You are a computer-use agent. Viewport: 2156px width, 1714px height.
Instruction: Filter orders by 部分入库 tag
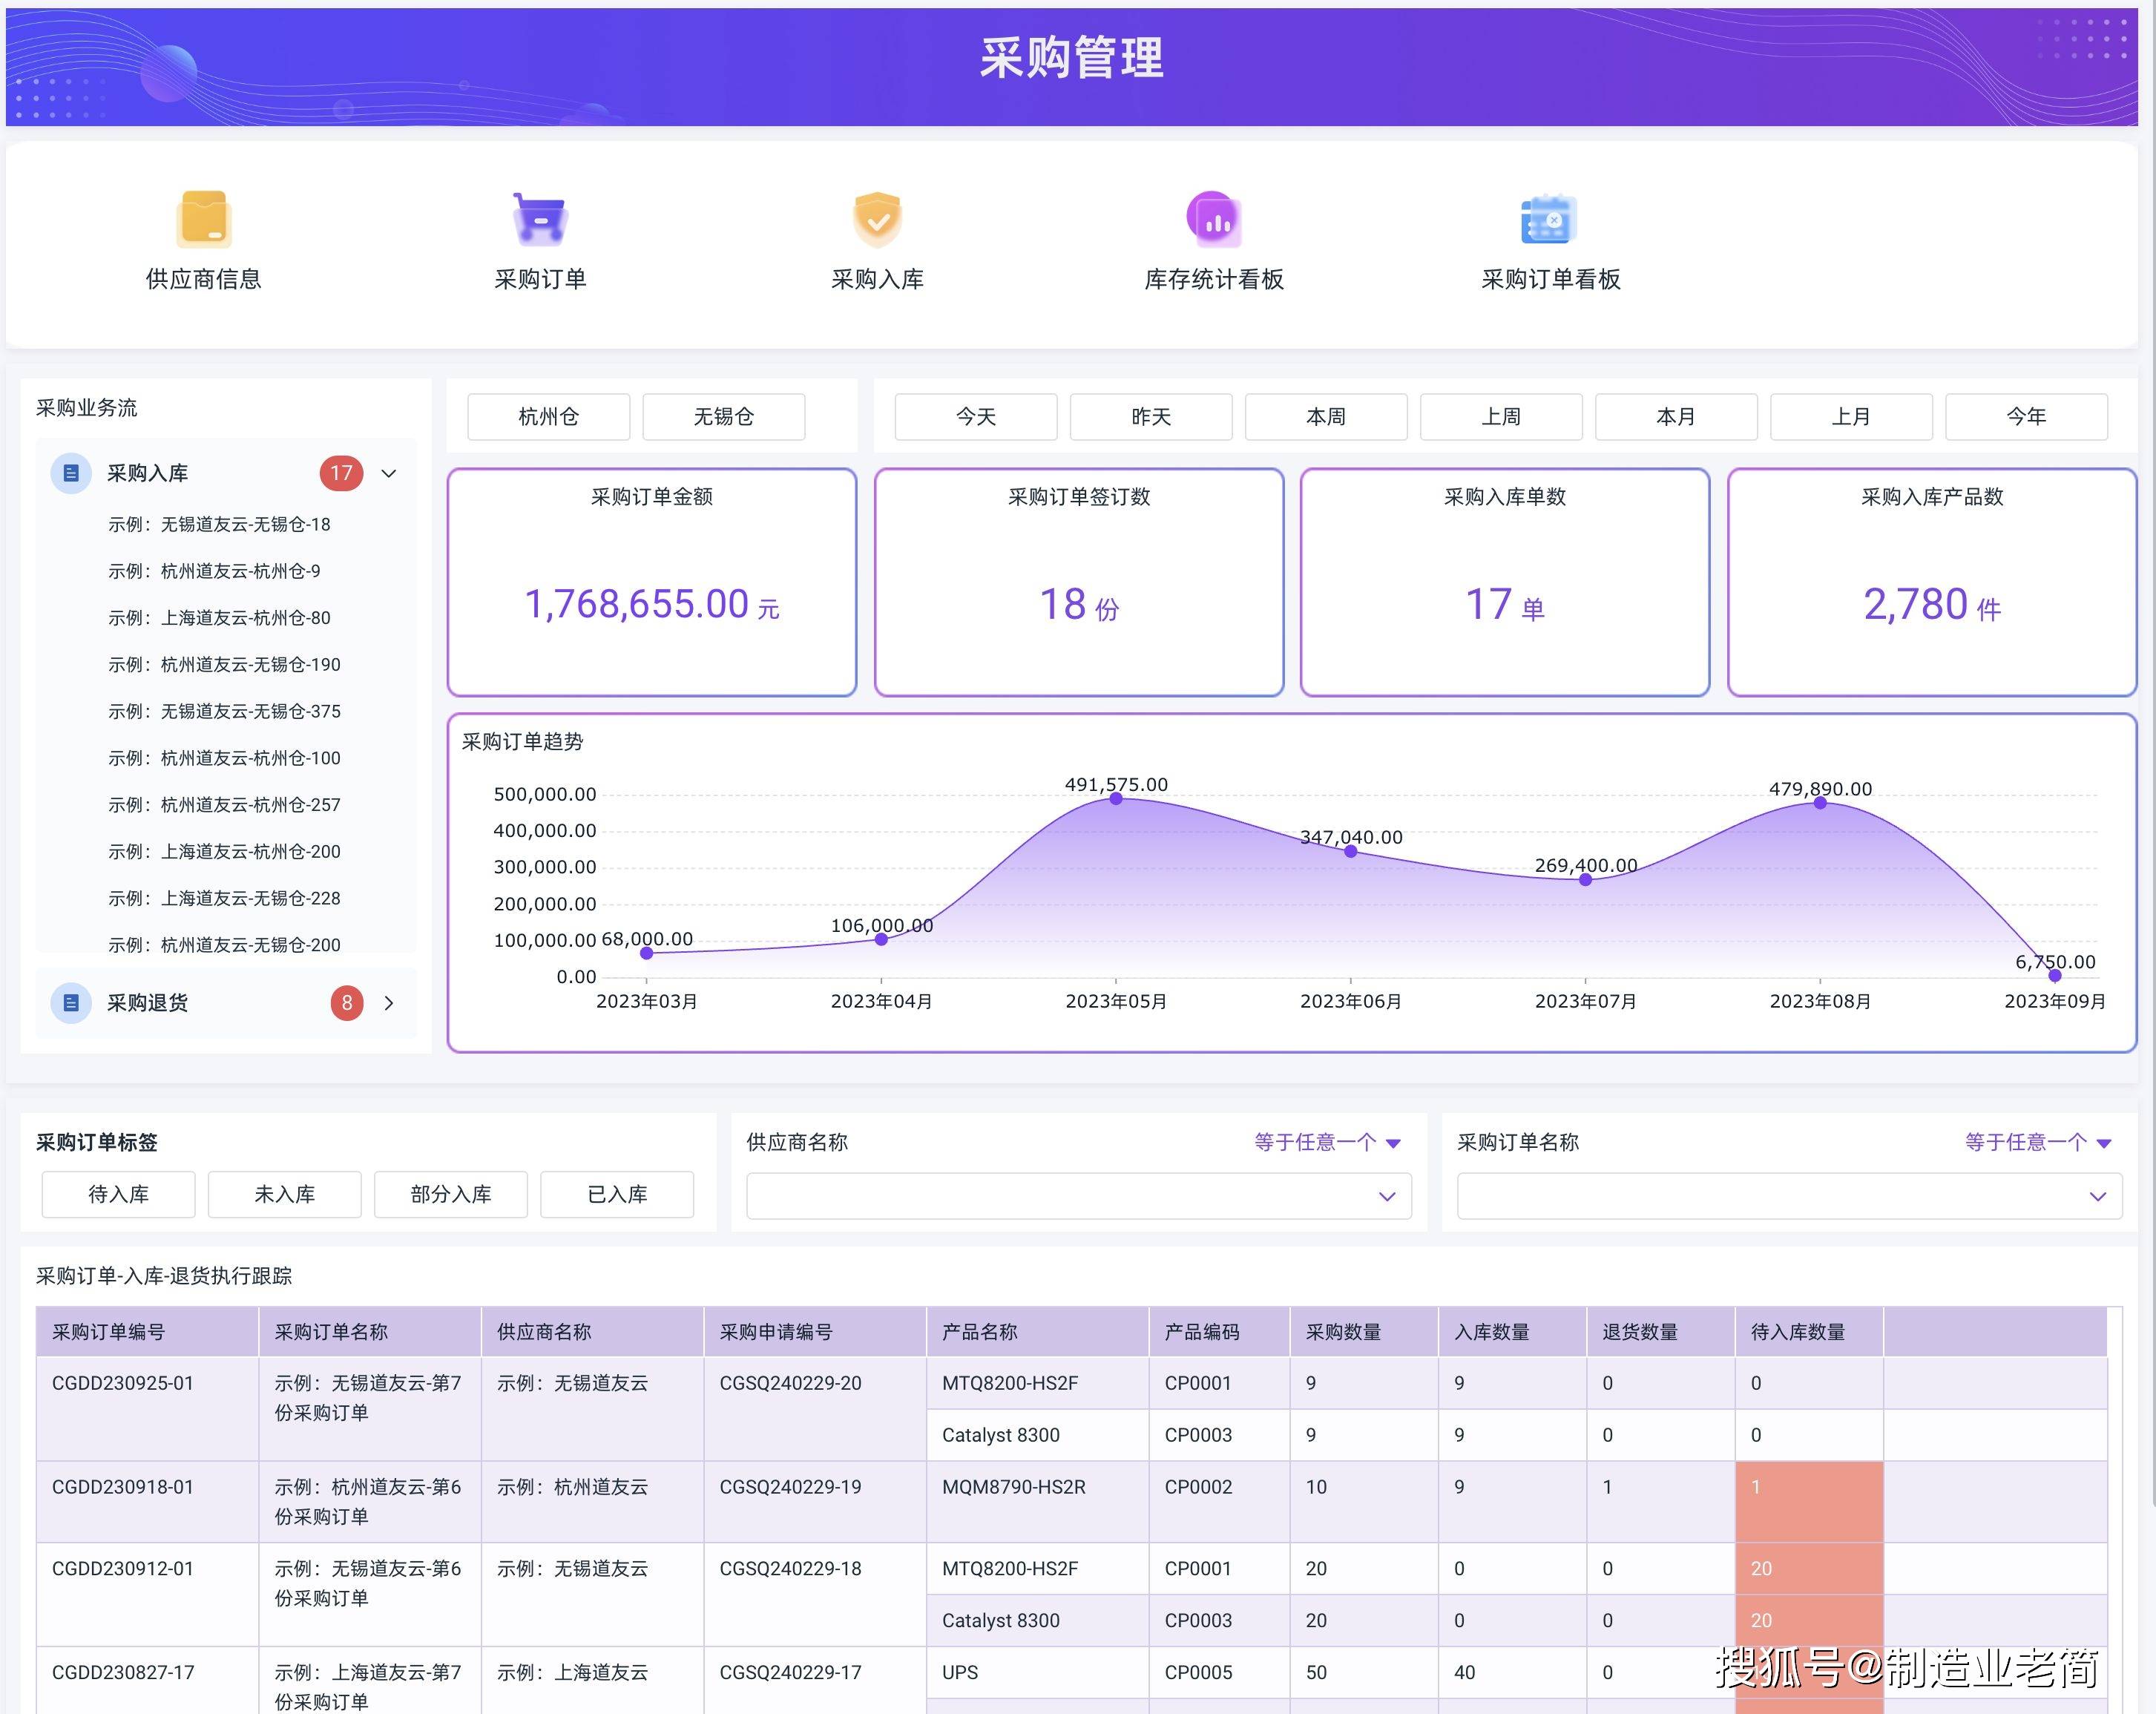451,1194
